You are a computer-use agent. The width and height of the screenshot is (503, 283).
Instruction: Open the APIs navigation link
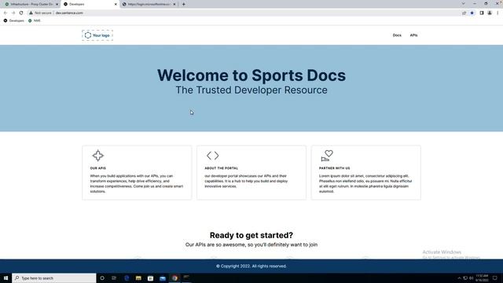pyautogui.click(x=413, y=35)
